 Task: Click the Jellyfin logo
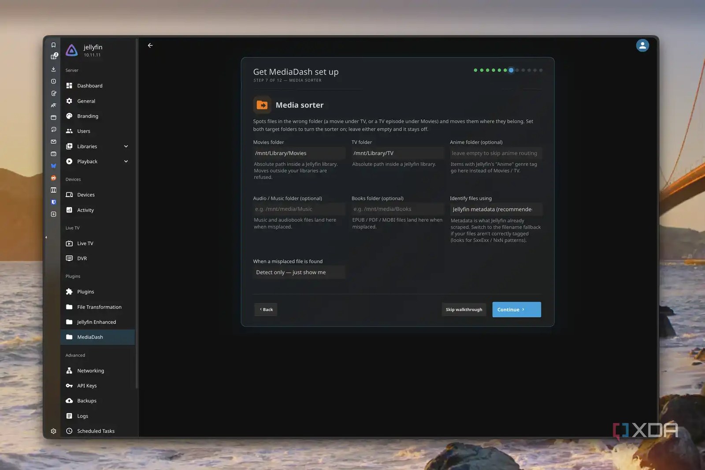(71, 50)
